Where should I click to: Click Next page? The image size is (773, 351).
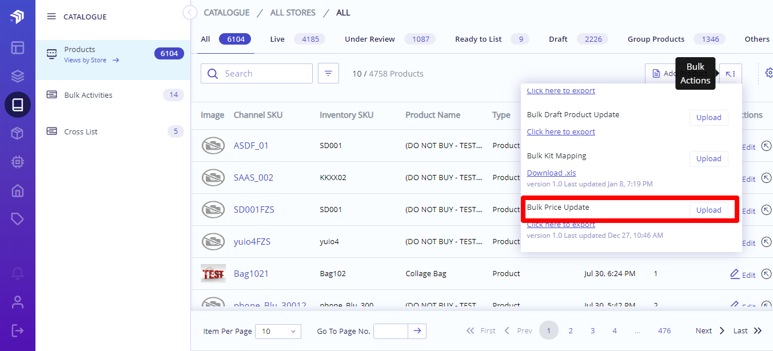click(710, 330)
